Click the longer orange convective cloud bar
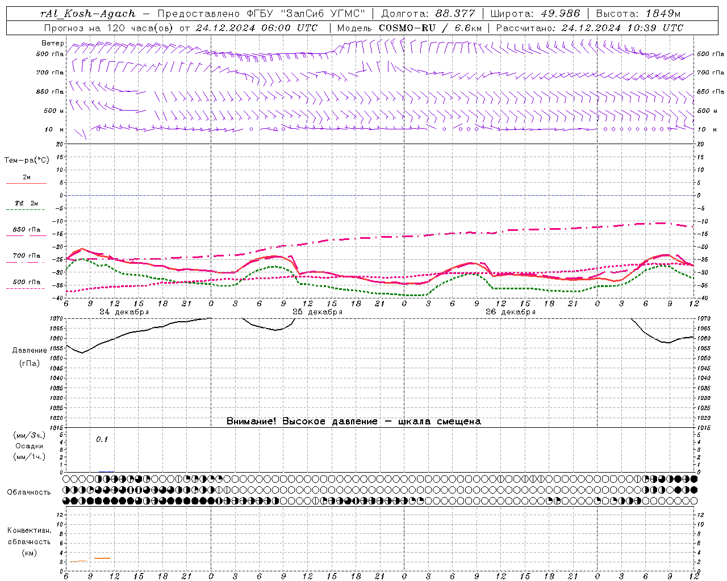The width and height of the screenshot is (727, 581). (x=102, y=558)
